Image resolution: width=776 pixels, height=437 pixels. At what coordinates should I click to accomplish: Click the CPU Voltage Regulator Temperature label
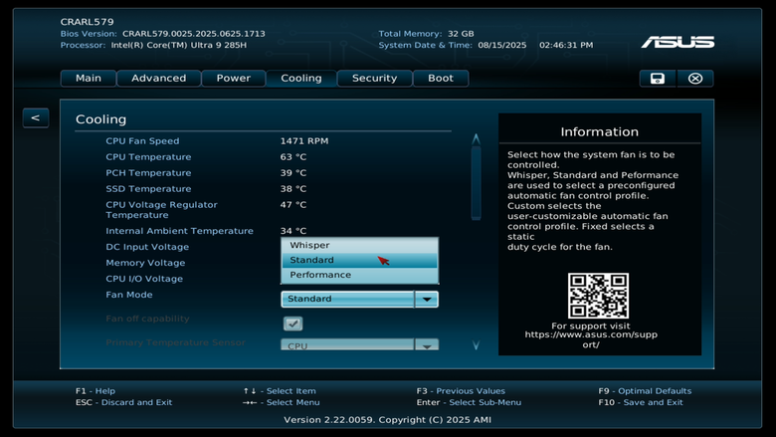(x=161, y=210)
